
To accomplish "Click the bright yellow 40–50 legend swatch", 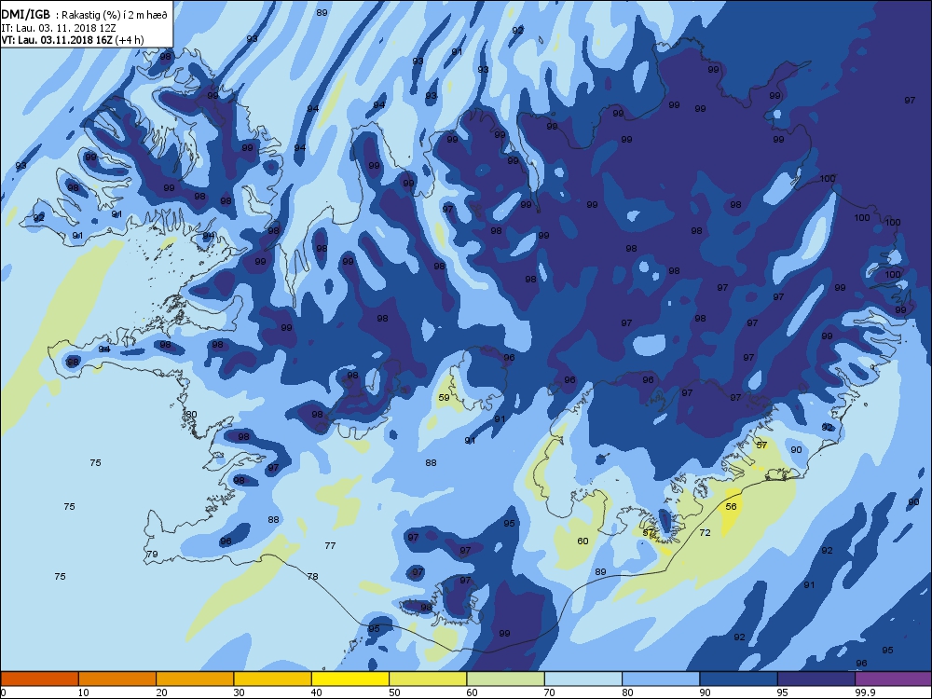I will (x=350, y=678).
